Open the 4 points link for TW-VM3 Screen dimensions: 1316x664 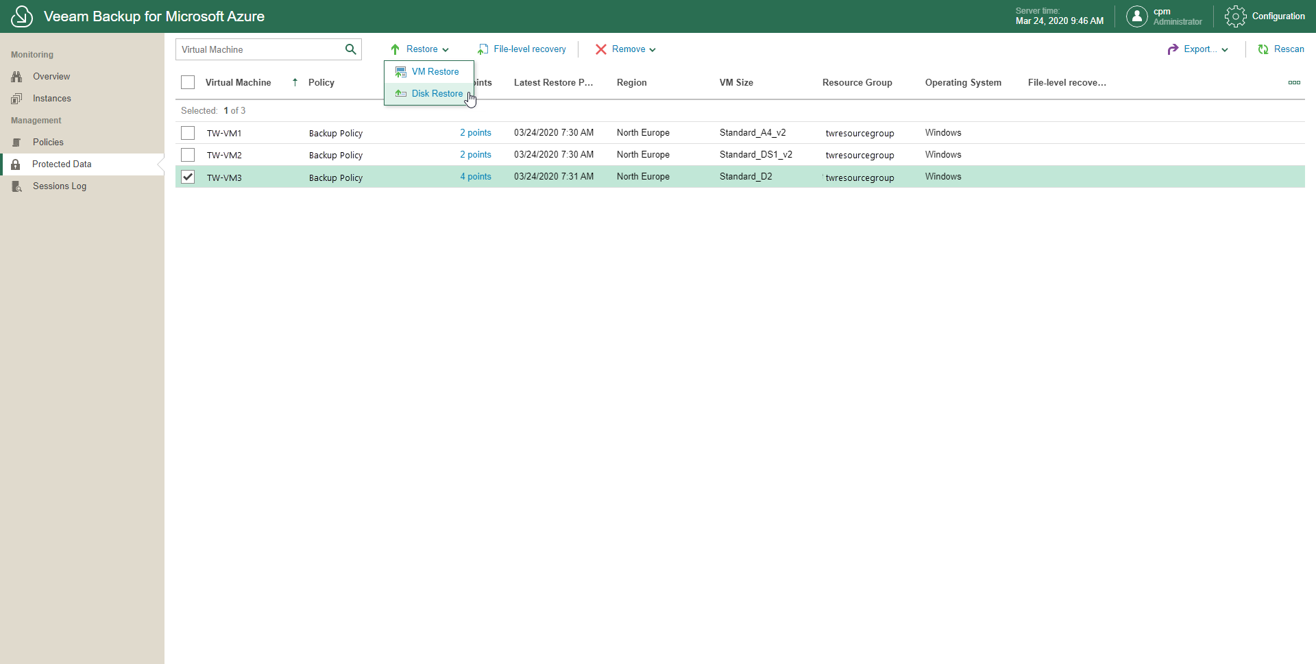(476, 177)
